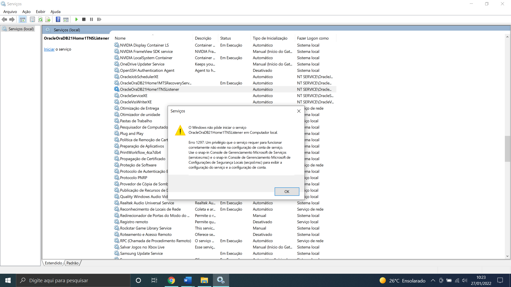Viewport: 511px width, 287px height.
Task: Open the Help toolbar icon
Action: [58, 19]
